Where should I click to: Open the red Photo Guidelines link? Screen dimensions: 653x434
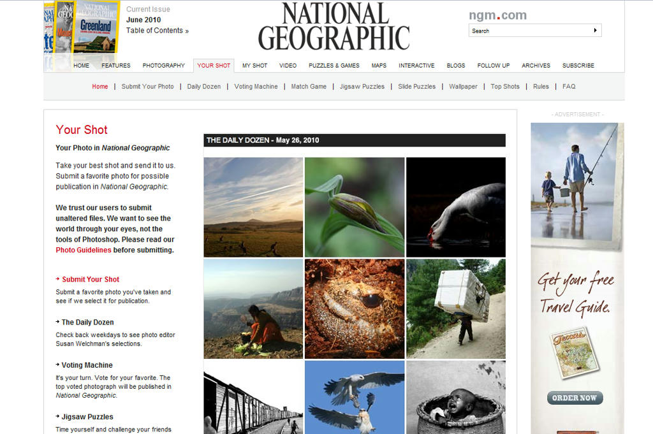pos(84,250)
